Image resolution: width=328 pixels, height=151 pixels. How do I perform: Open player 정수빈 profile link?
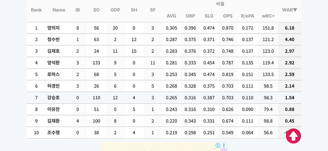click(x=53, y=39)
